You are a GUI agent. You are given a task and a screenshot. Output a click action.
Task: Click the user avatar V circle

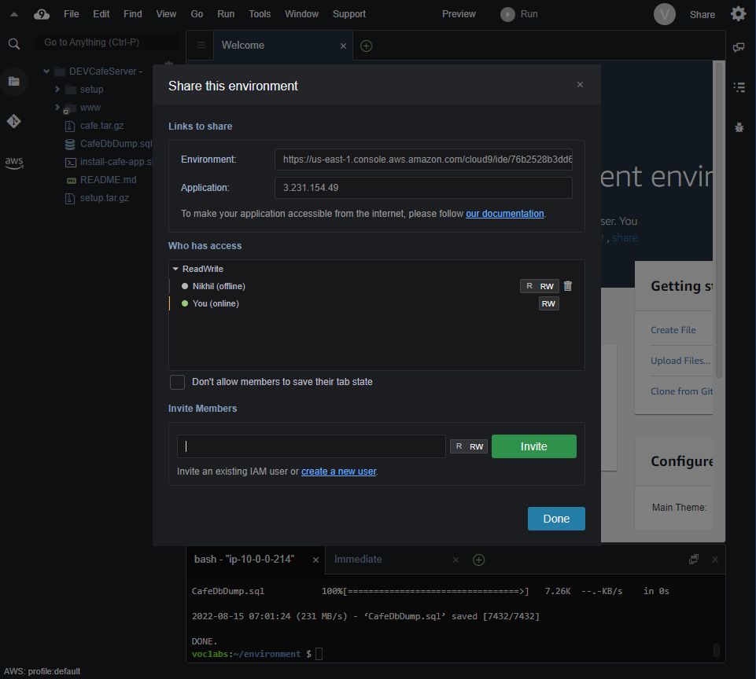[x=665, y=14]
